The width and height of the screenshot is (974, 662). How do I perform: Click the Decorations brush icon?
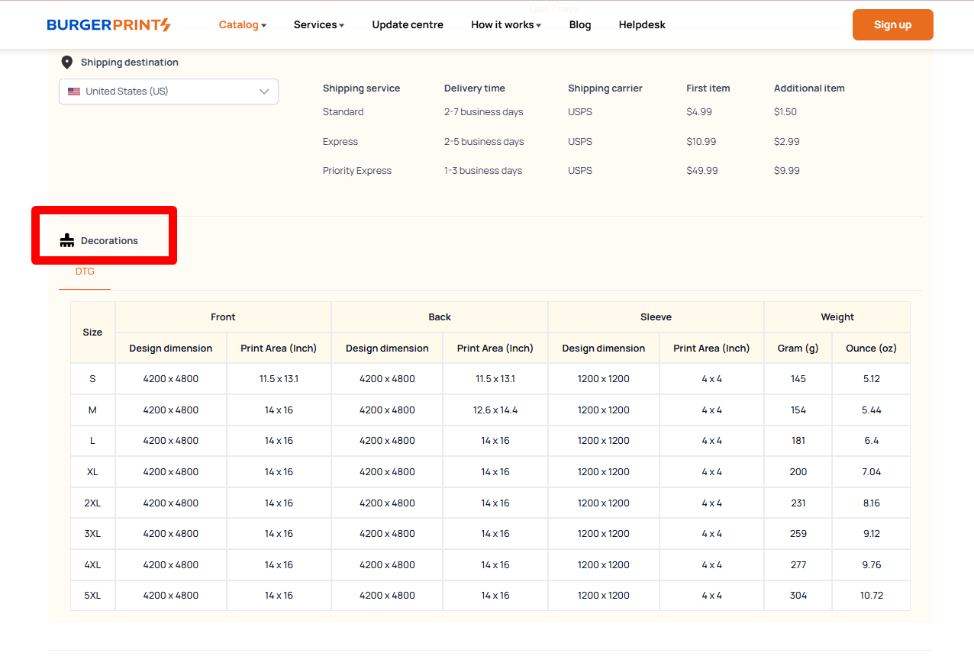[67, 241]
